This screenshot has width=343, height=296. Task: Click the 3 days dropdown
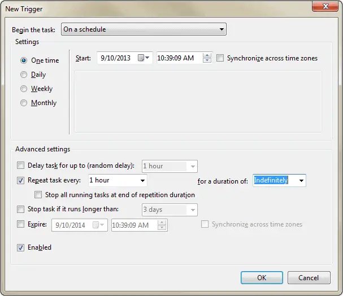tap(170, 210)
